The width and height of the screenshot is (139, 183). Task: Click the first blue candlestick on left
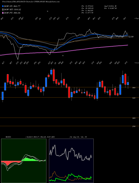click(x=3, y=96)
